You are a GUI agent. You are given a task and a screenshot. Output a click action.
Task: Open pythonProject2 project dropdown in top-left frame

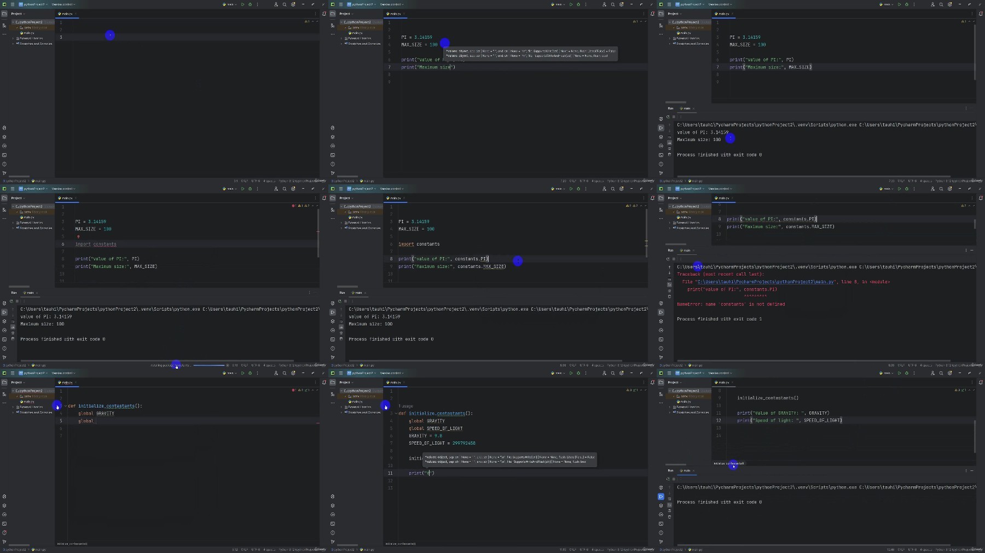[x=33, y=4]
